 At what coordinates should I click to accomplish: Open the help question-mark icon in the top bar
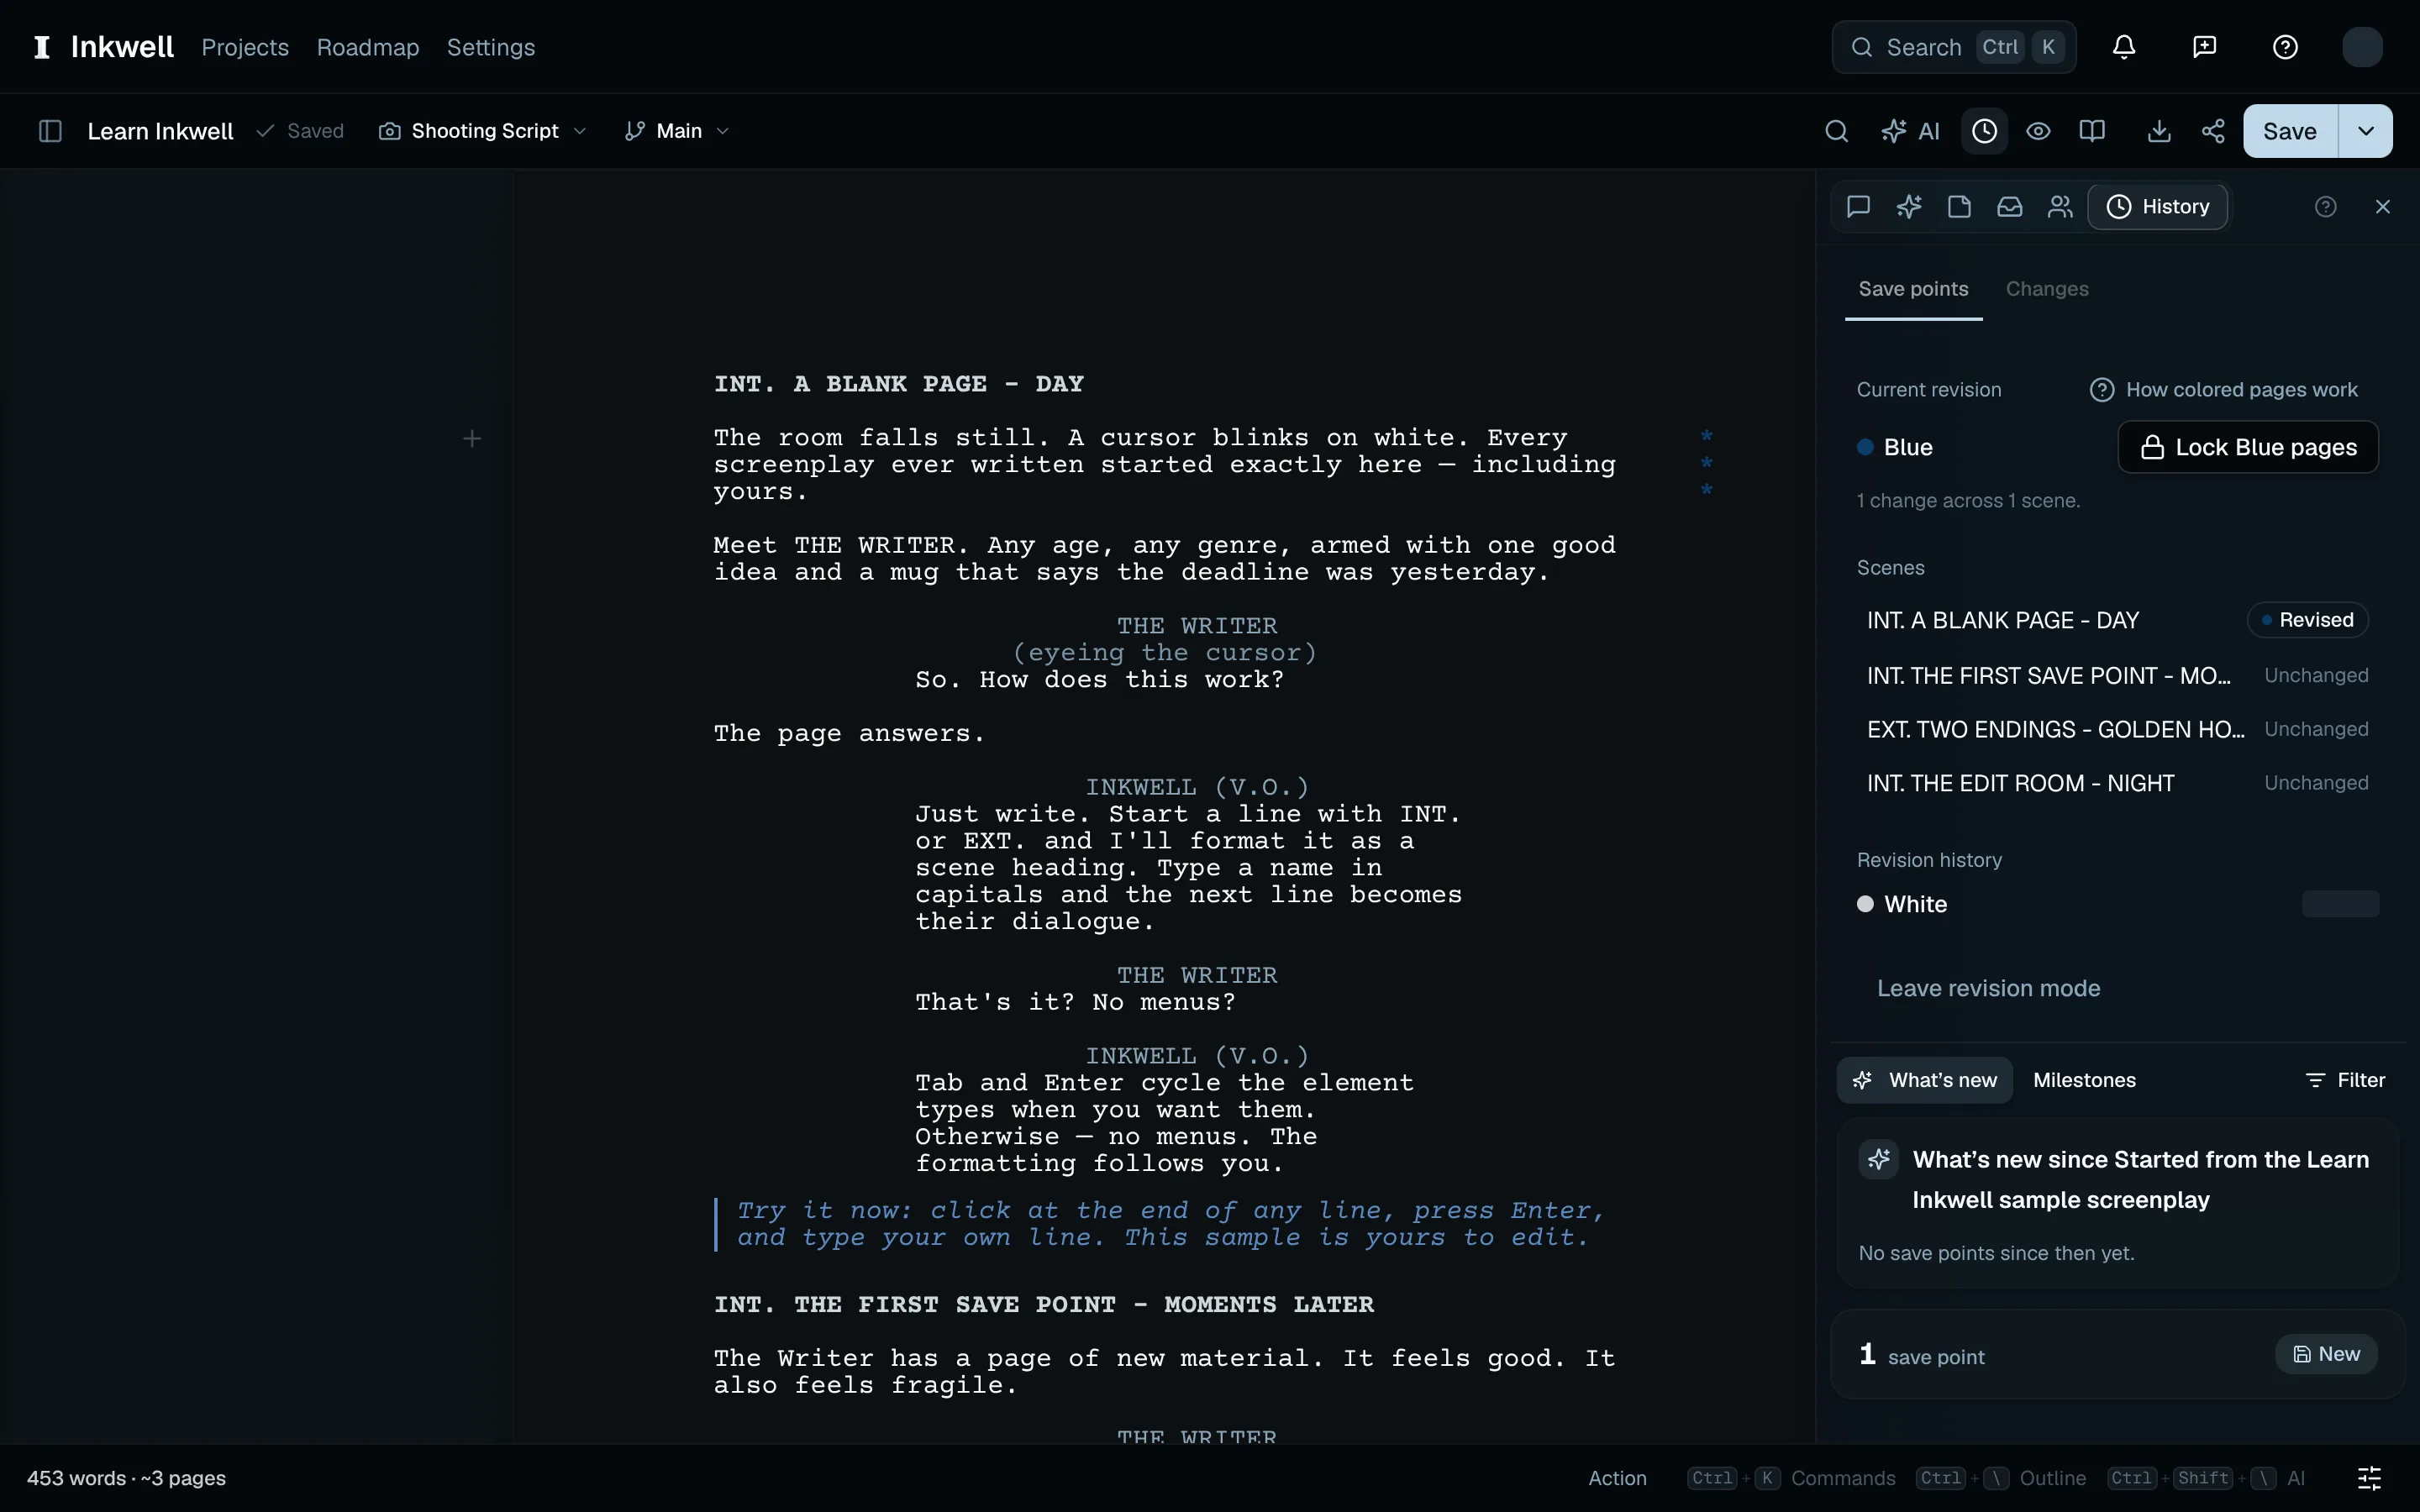click(x=2285, y=47)
